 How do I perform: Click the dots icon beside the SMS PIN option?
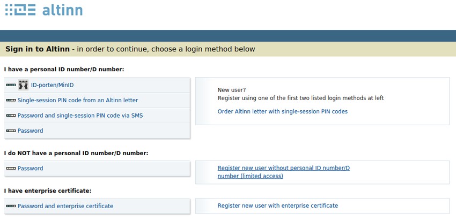(x=11, y=116)
